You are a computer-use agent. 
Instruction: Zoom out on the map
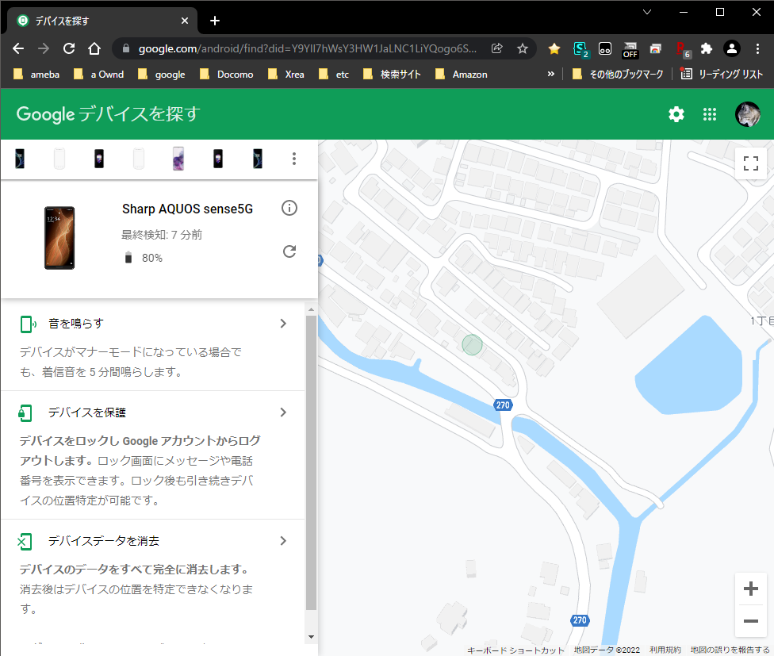click(x=751, y=620)
